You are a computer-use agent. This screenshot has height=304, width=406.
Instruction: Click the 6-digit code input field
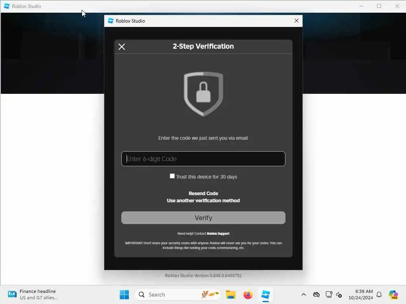point(203,159)
